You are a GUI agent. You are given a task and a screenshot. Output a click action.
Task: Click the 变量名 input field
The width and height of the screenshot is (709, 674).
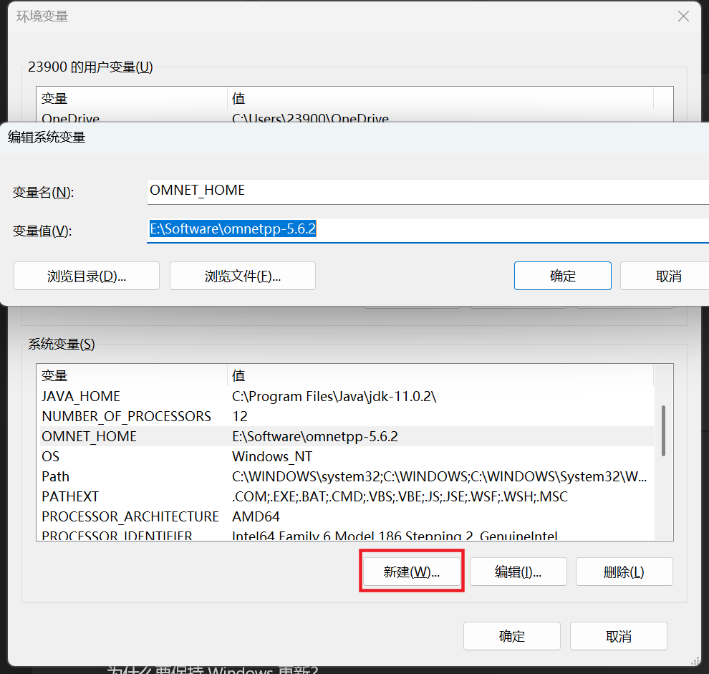(427, 191)
